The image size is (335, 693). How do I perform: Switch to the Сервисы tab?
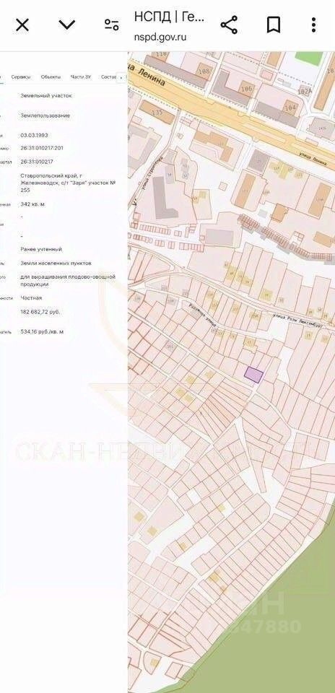tap(21, 77)
